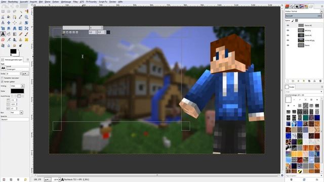Select the Free Select lasso tool
Screen dimensions: 324x182
tap(15, 11)
